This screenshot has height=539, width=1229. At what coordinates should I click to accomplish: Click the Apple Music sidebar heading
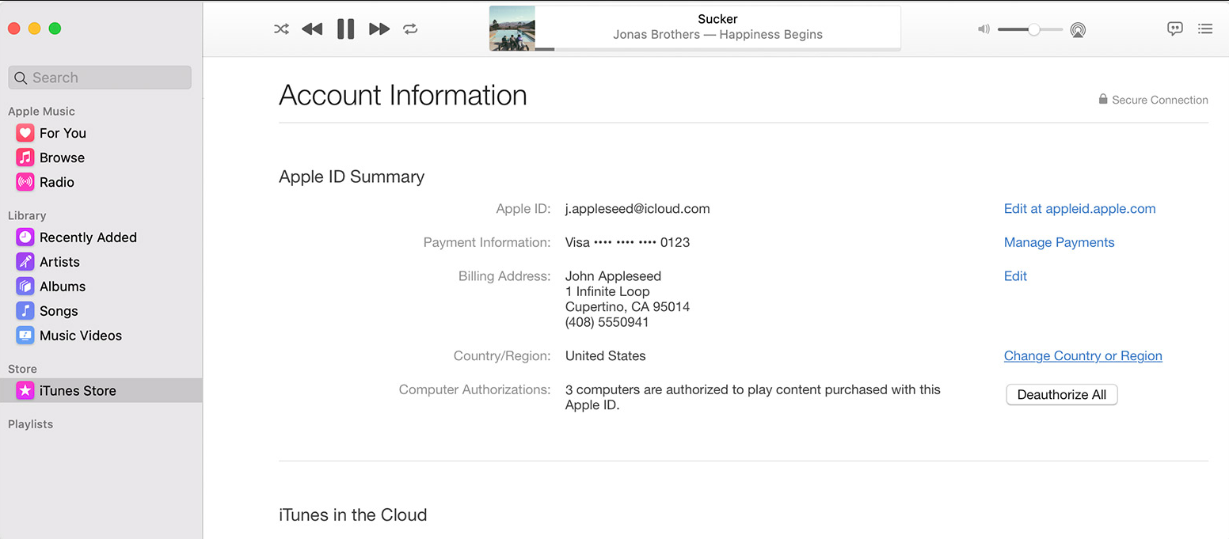[x=41, y=112]
